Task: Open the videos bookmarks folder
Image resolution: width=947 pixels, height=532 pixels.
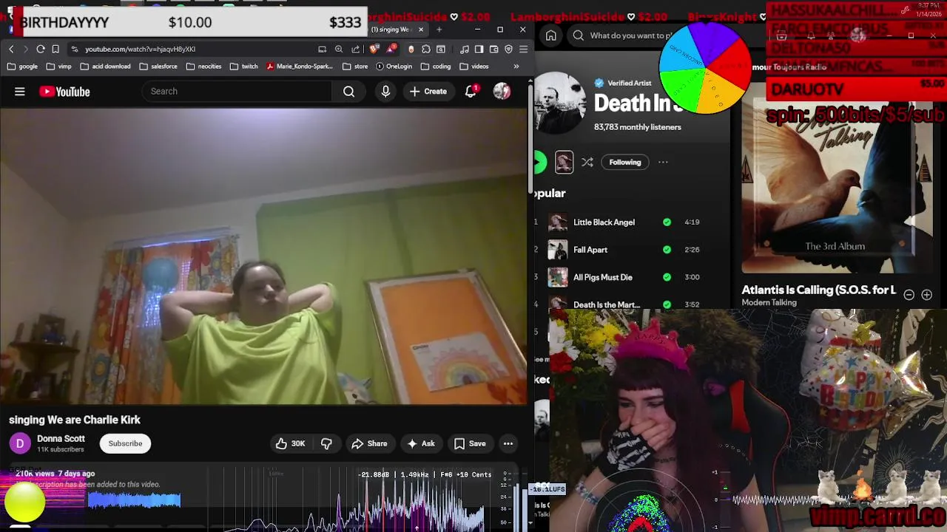Action: 474,66
